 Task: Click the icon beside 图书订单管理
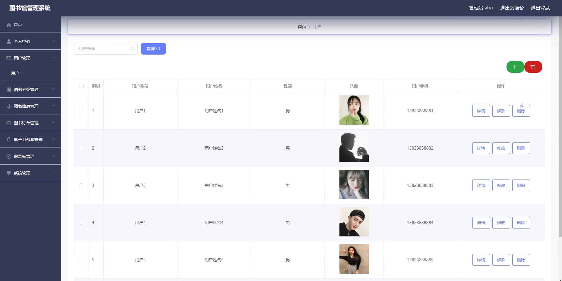tap(9, 123)
